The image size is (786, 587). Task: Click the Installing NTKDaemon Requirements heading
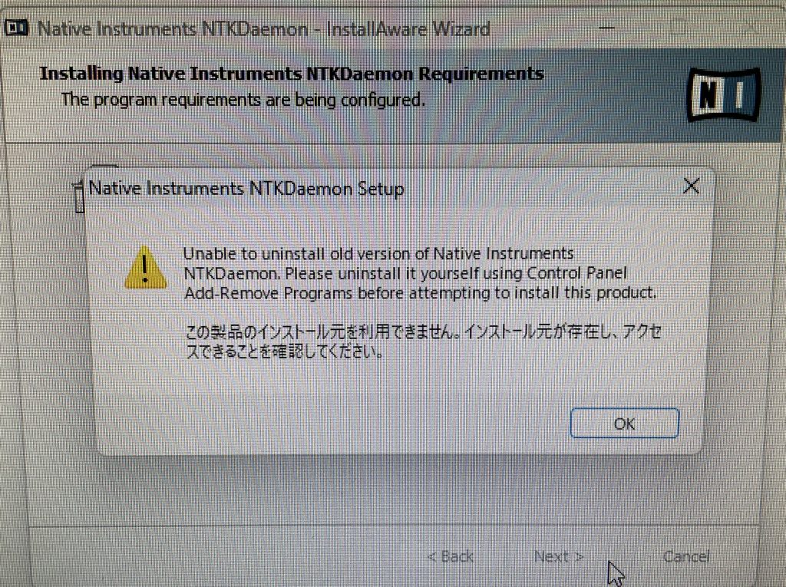pos(291,74)
